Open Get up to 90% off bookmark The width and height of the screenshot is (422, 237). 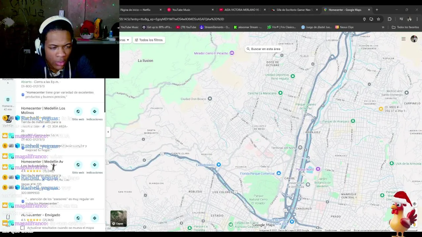point(157,27)
